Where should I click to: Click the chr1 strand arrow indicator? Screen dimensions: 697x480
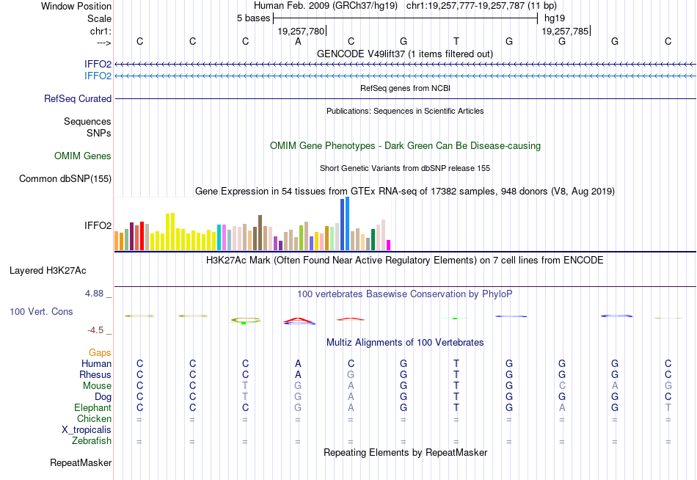[x=103, y=43]
